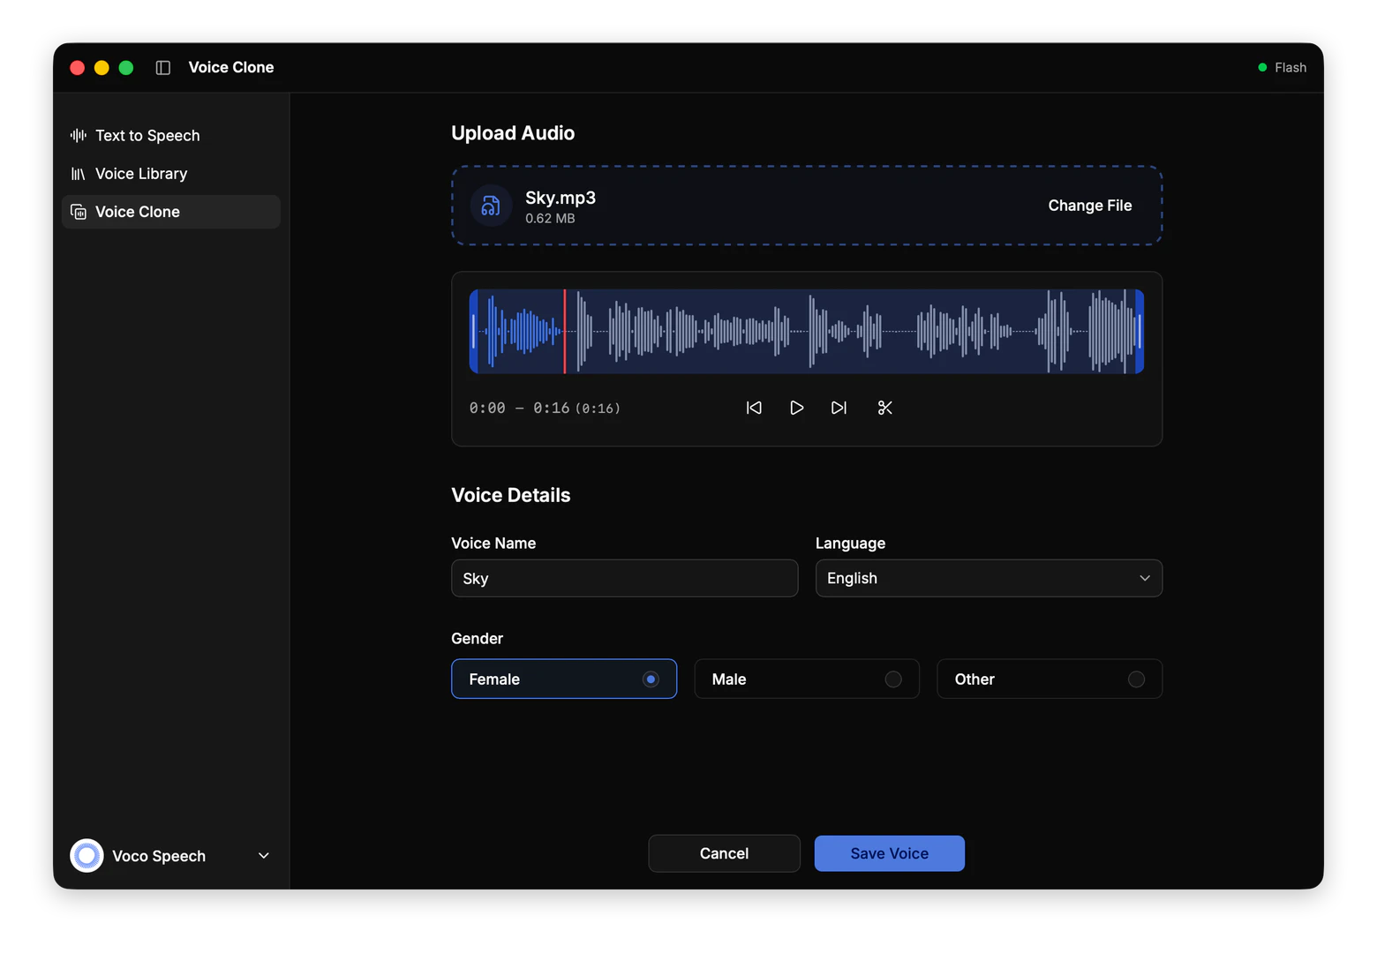This screenshot has height=953, width=1377.
Task: Select Other for gender
Action: pos(1049,679)
